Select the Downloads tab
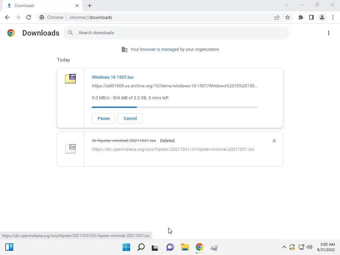The image size is (340, 255). (x=42, y=6)
